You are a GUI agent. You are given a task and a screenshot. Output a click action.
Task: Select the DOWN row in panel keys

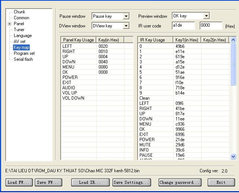tap(97, 62)
